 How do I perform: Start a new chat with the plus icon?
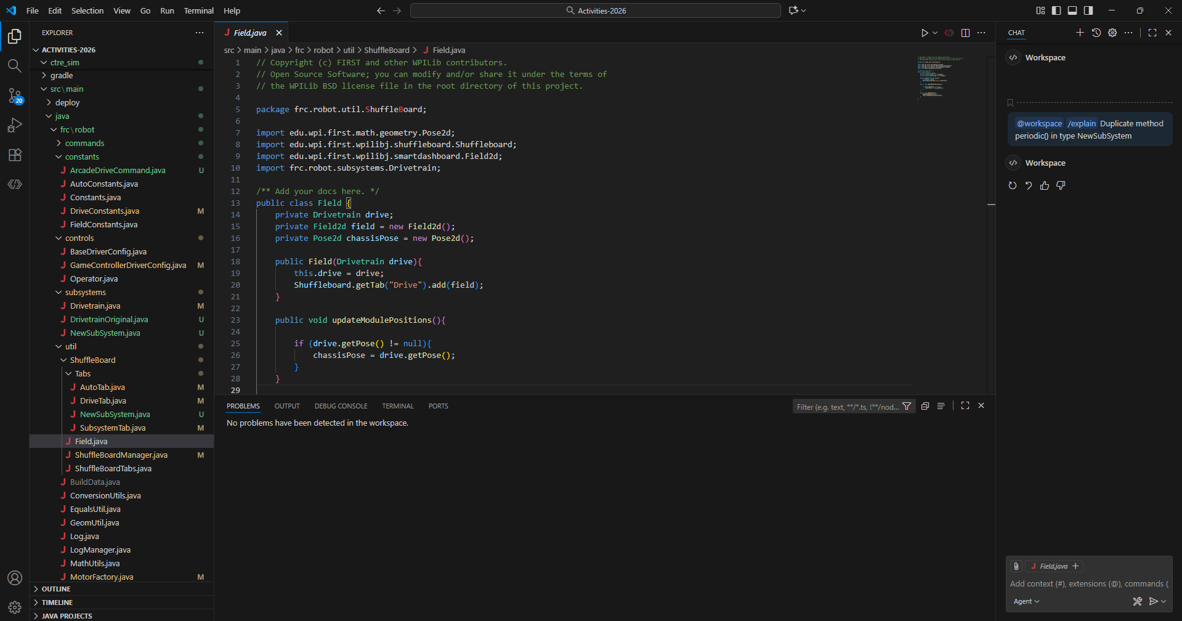[1080, 33]
